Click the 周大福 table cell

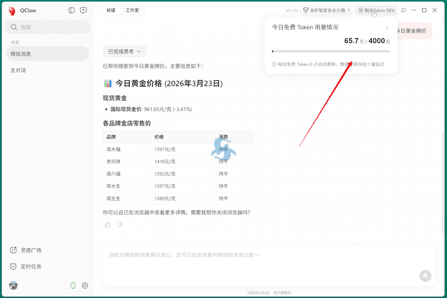(126, 149)
